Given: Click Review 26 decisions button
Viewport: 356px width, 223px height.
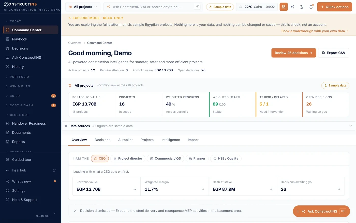Looking at the screenshot, I should [294, 53].
